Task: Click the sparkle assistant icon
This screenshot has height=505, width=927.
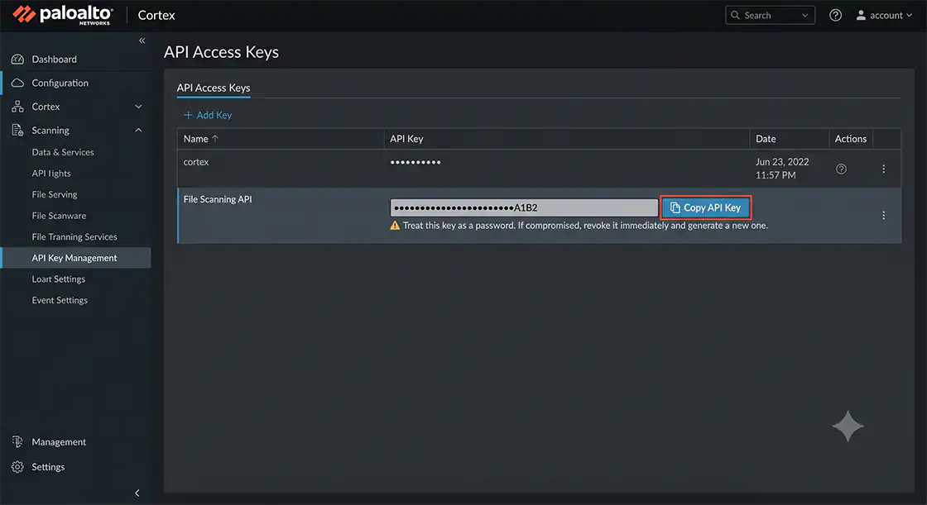Action: coord(848,426)
